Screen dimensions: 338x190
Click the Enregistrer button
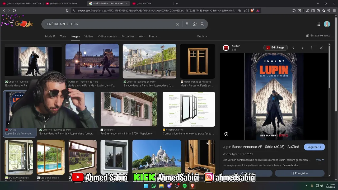coord(300,173)
